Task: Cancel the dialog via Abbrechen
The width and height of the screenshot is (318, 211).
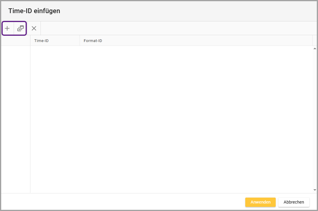Action: point(294,202)
